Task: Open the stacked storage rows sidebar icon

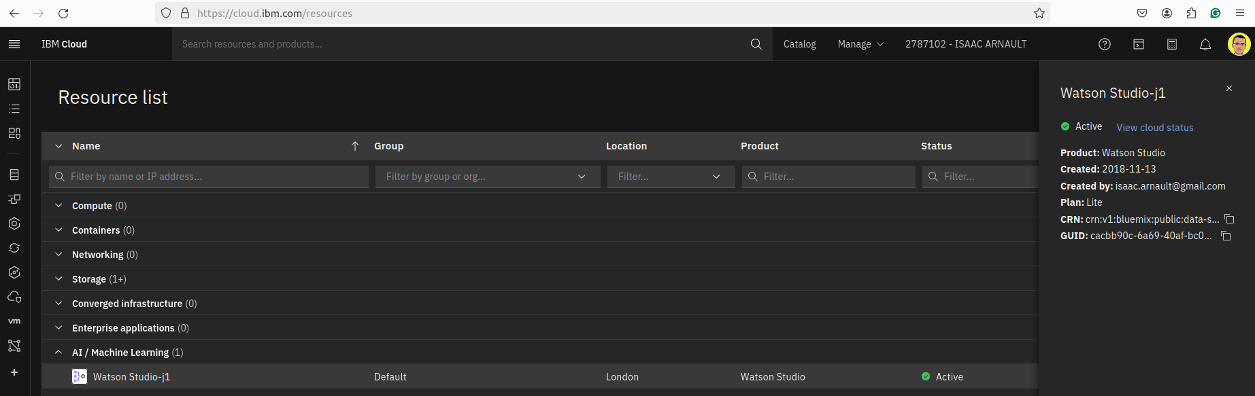Action: click(x=14, y=175)
